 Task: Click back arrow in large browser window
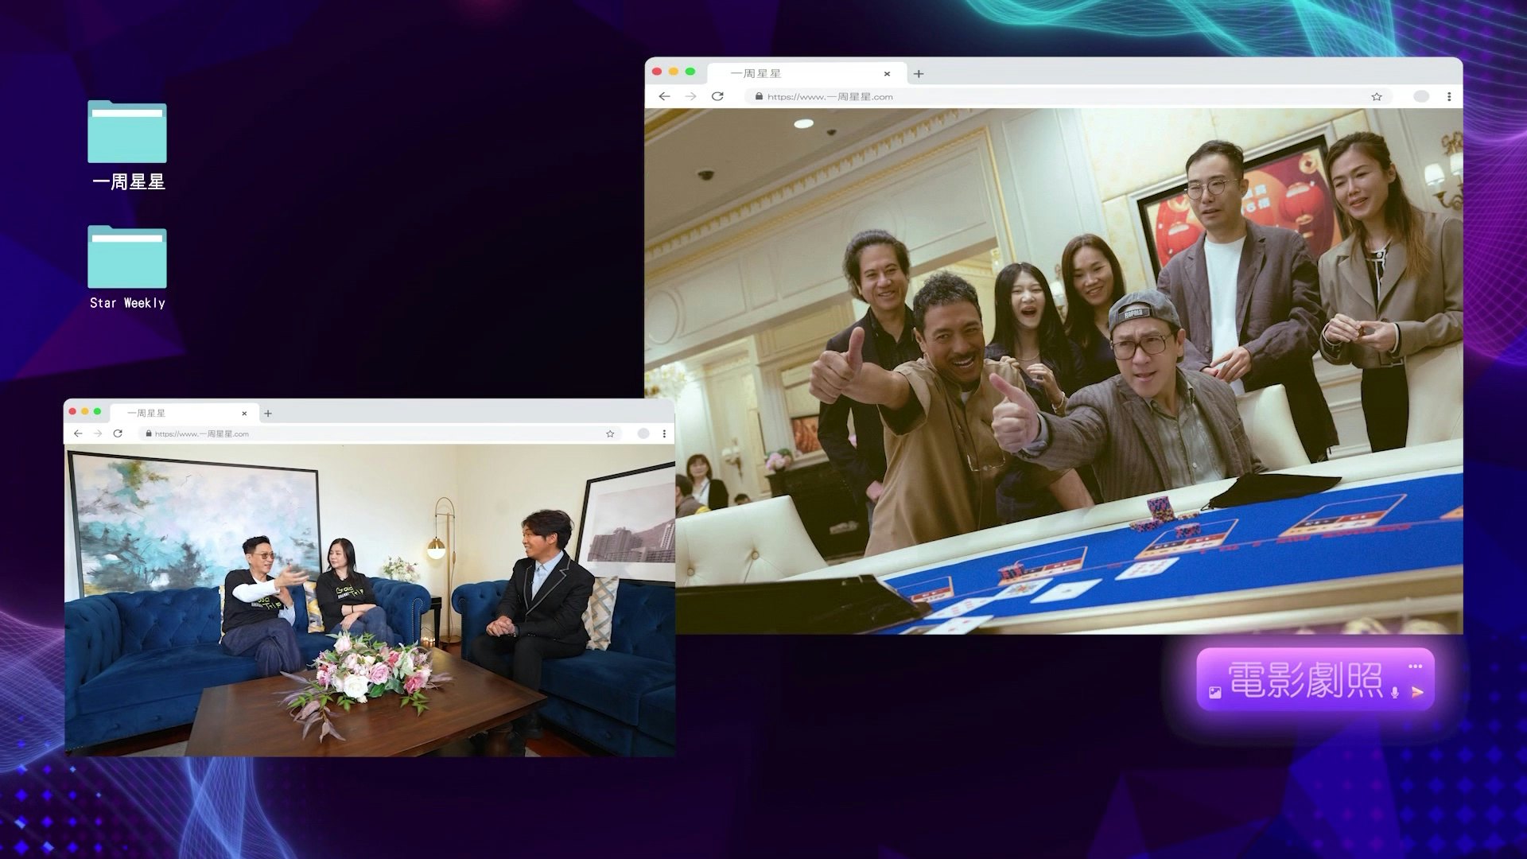(664, 96)
